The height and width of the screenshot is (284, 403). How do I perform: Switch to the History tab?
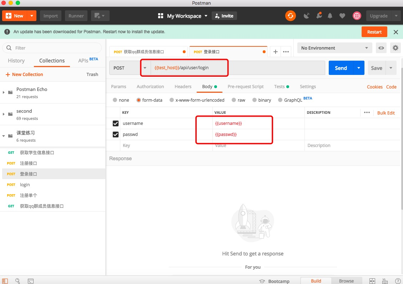(x=16, y=61)
